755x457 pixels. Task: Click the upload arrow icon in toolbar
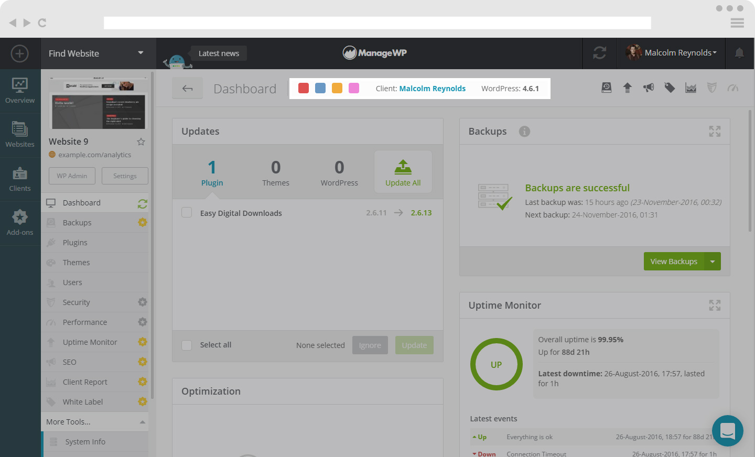(x=628, y=88)
